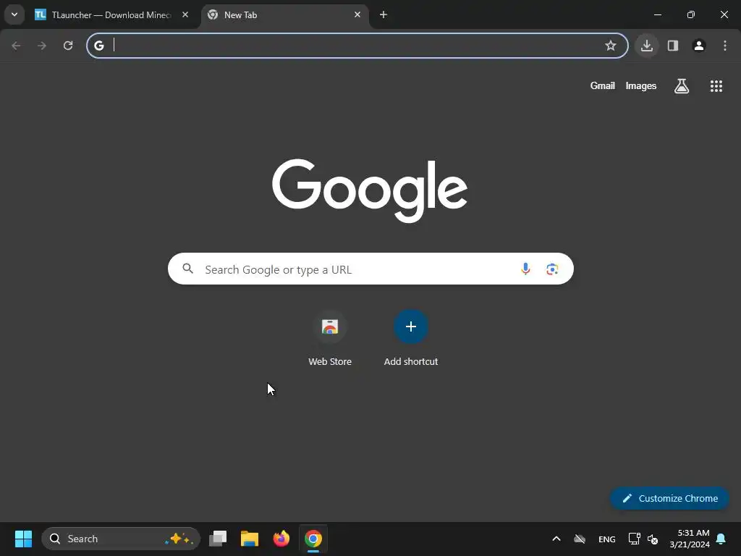741x556 pixels.
Task: Launch Firefox from the taskbar
Action: (281, 539)
